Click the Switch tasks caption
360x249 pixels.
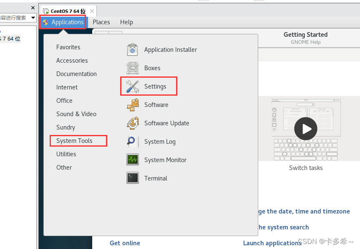[306, 168]
